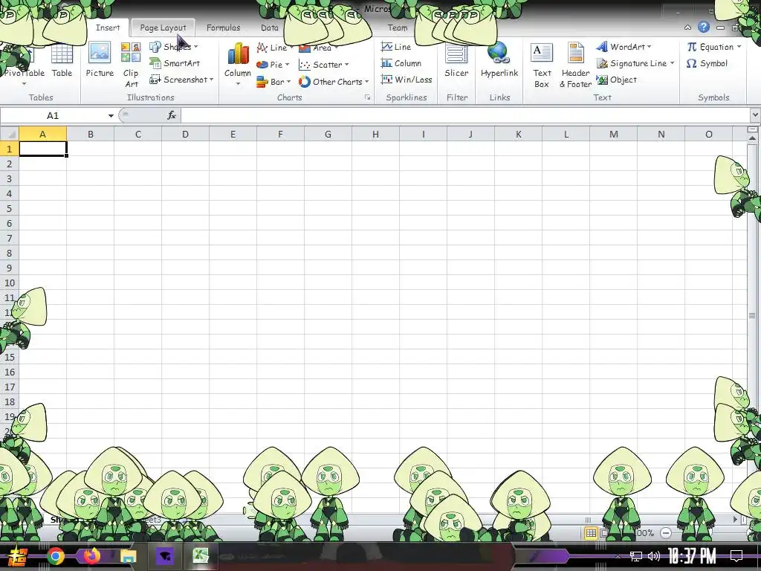This screenshot has width=761, height=571.
Task: Open the Bar chart dropdown
Action: coord(273,82)
